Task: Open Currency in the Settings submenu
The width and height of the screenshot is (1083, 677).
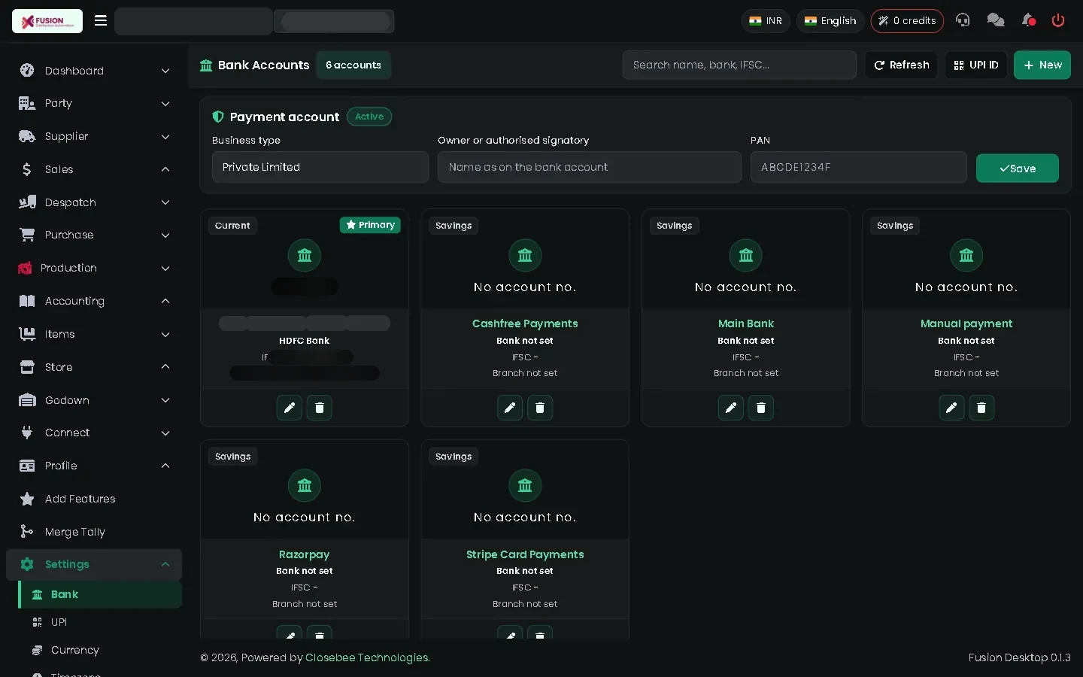Action: coord(100,650)
